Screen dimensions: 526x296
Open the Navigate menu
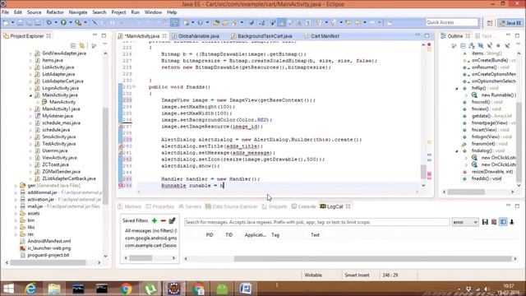(78, 12)
